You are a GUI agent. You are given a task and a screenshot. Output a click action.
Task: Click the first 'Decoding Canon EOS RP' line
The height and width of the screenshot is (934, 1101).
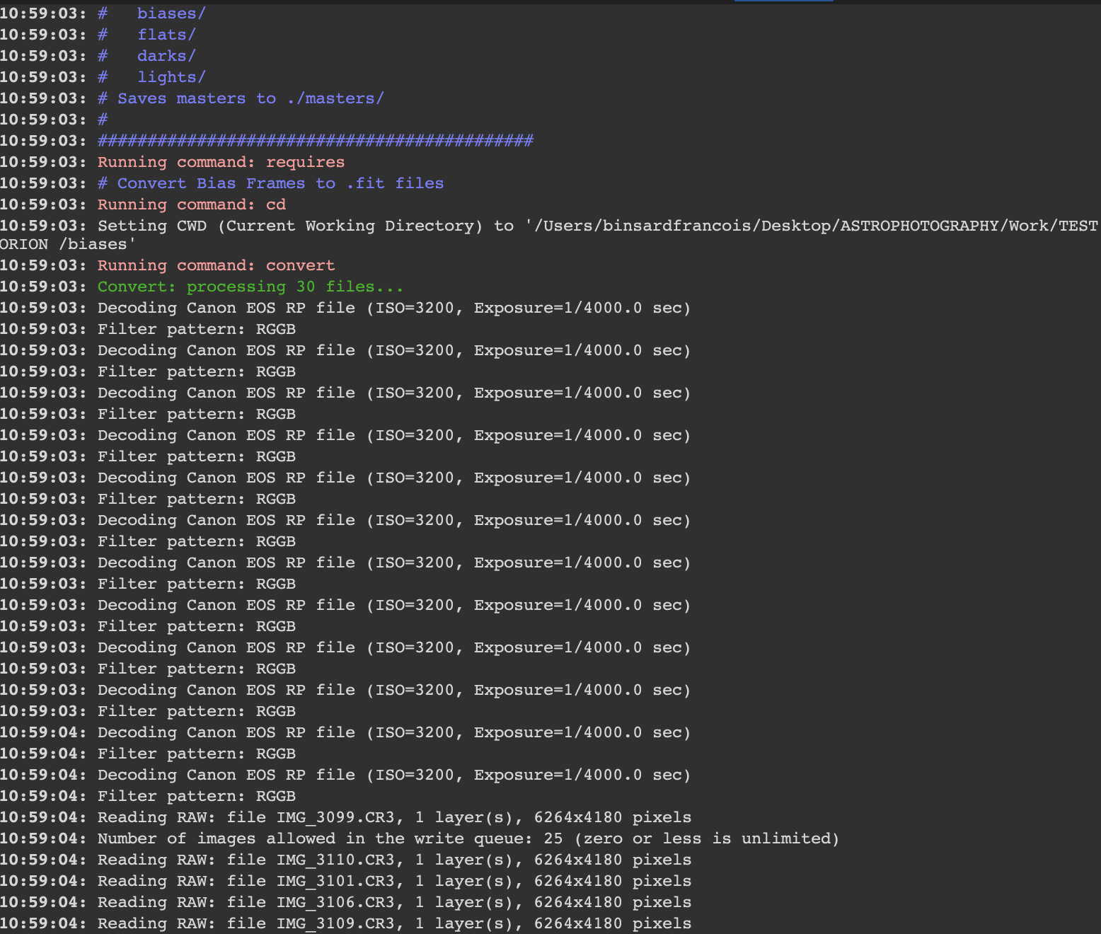coord(393,308)
